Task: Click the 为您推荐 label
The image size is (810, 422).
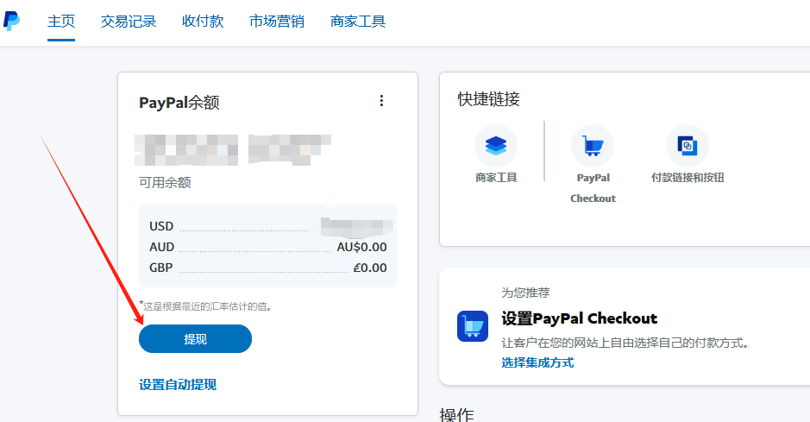Action: pos(525,293)
